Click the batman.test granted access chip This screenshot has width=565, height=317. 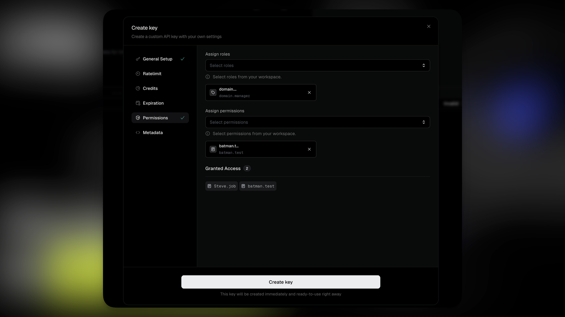(258, 186)
